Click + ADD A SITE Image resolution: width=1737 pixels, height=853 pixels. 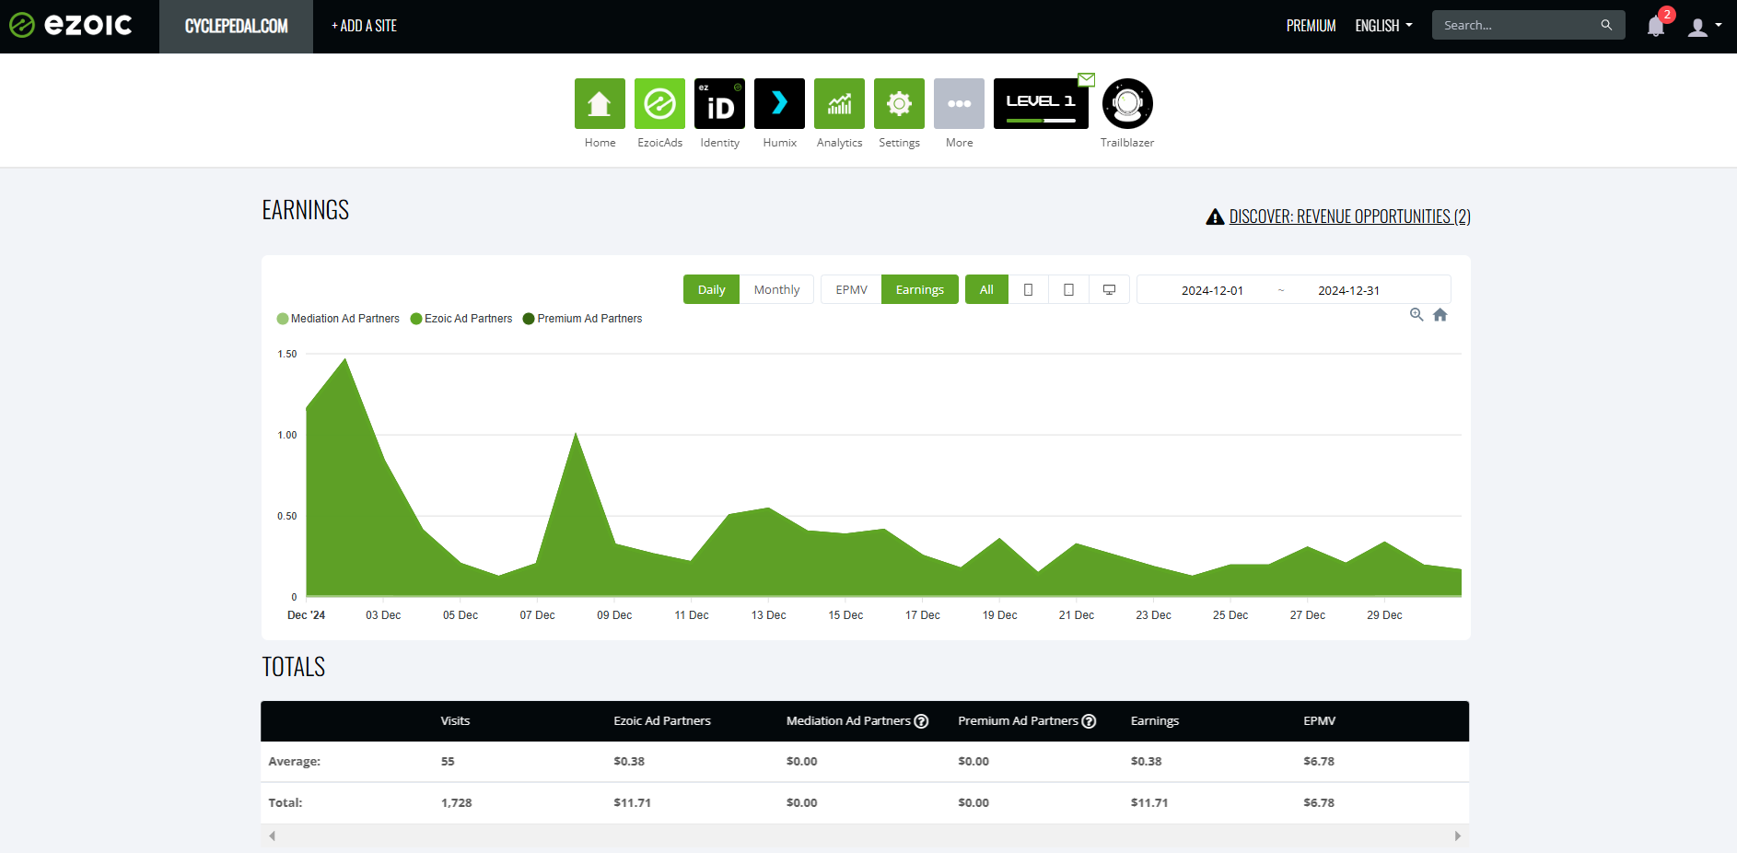364,26
